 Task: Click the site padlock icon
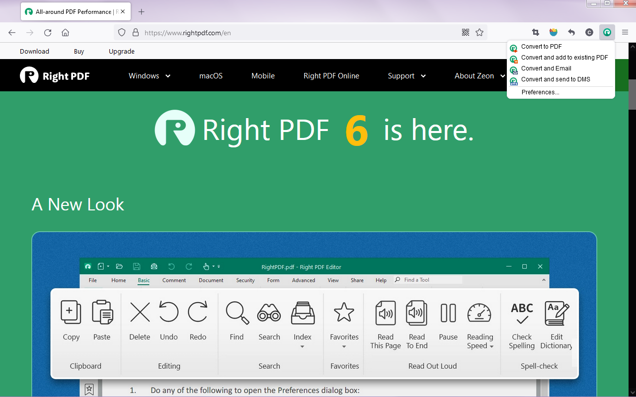135,33
